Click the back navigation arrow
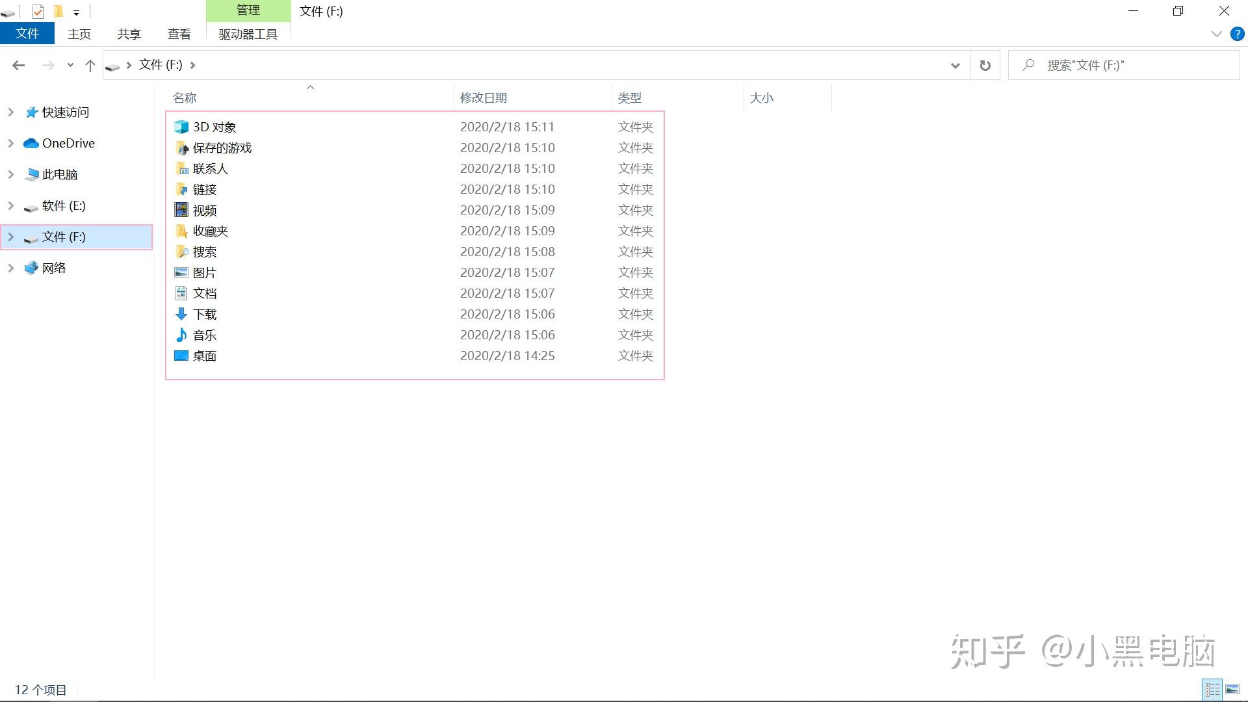 (x=19, y=65)
